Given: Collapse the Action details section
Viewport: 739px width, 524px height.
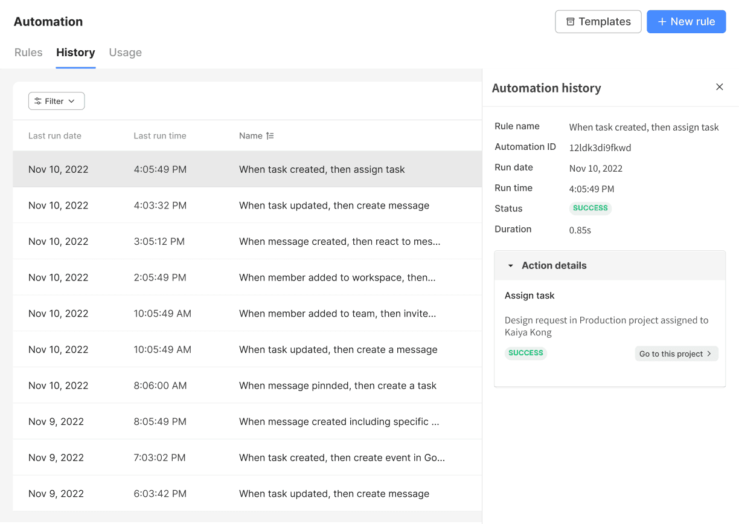Looking at the screenshot, I should coord(511,265).
